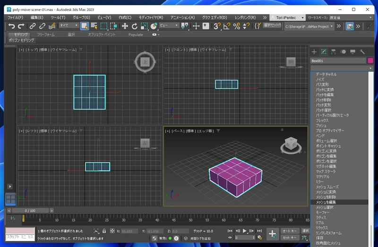Click the Unlink Selection broken chain icon
This screenshot has height=247, width=378.
pyautogui.click(x=42, y=26)
